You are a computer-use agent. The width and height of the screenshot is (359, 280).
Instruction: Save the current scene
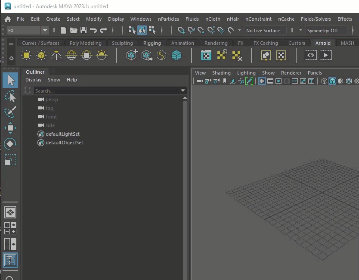(83, 31)
